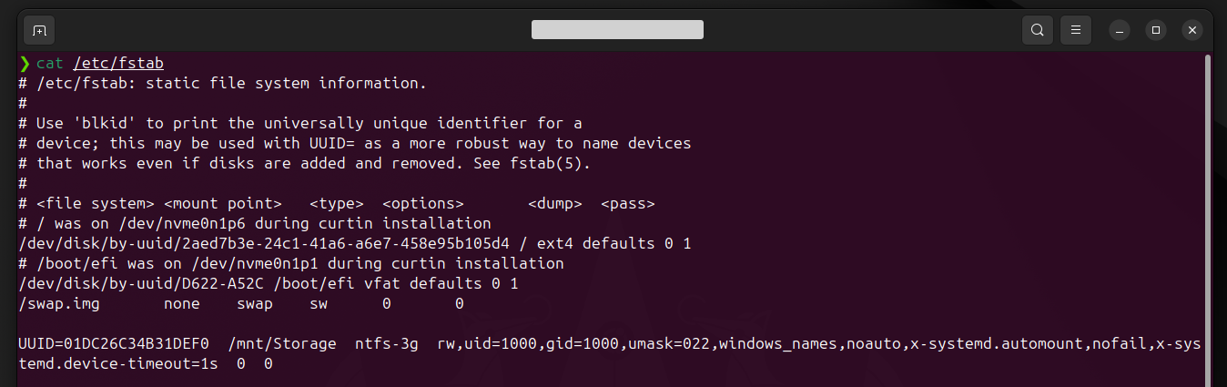The image size is (1227, 387).
Task: Click the green prompt arrow symbol
Action: 25,64
